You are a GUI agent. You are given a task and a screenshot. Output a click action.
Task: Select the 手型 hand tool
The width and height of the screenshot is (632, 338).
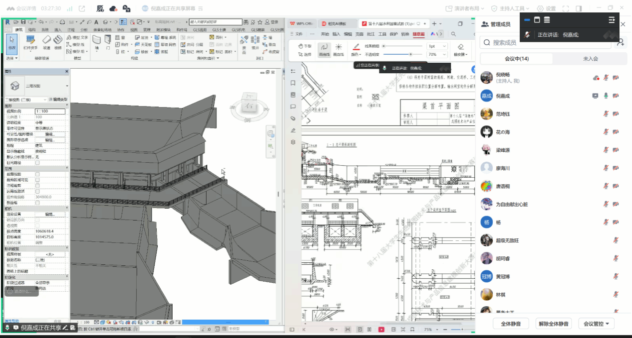pyautogui.click(x=304, y=46)
